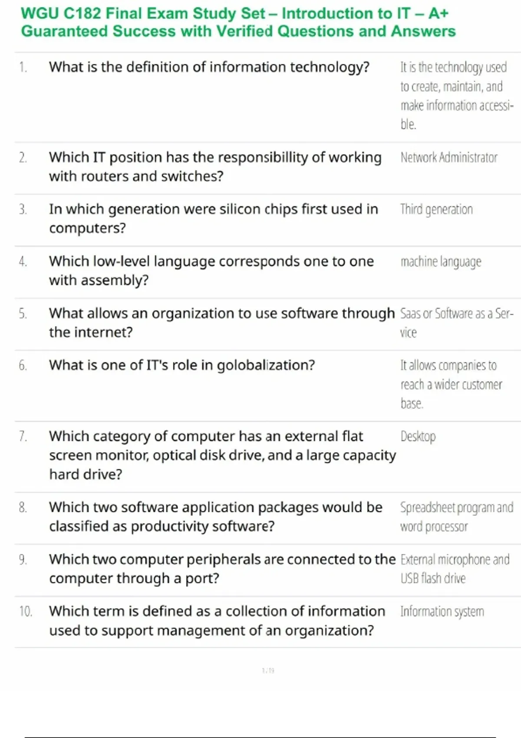This screenshot has height=738, width=521.
Task: Select the 'wider customer base' answer
Action: click(x=451, y=385)
